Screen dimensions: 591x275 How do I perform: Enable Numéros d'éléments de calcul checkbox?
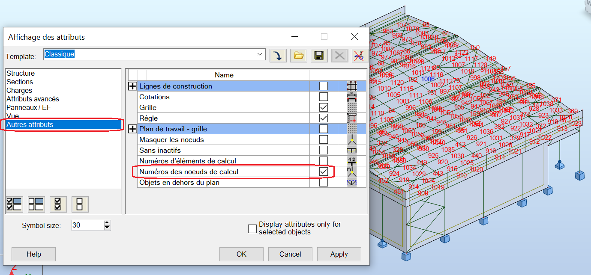[324, 161]
